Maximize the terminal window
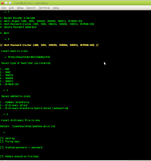 click(x=10, y=3)
